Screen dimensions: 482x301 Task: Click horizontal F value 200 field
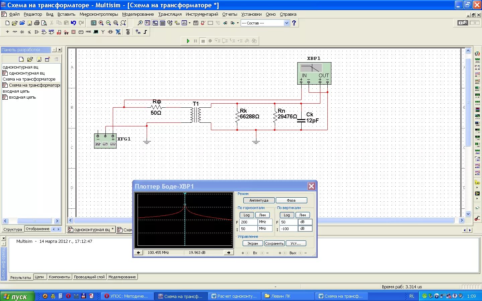pyautogui.click(x=249, y=222)
